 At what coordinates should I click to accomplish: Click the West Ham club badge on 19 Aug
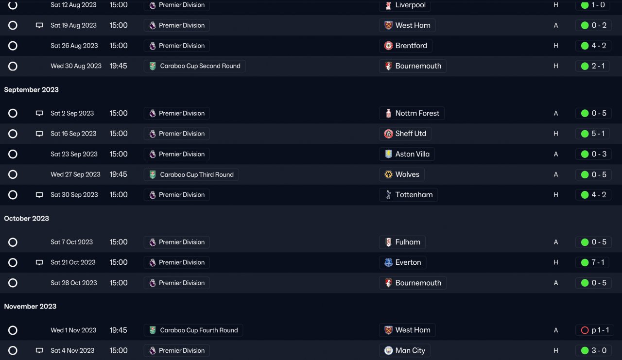coord(388,25)
